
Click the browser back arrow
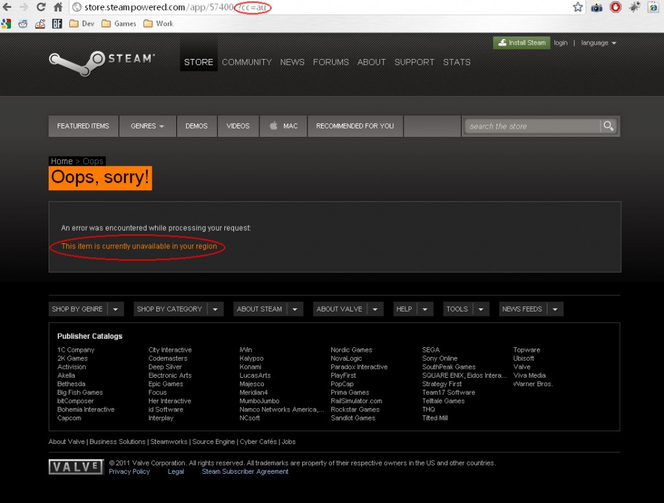point(7,7)
